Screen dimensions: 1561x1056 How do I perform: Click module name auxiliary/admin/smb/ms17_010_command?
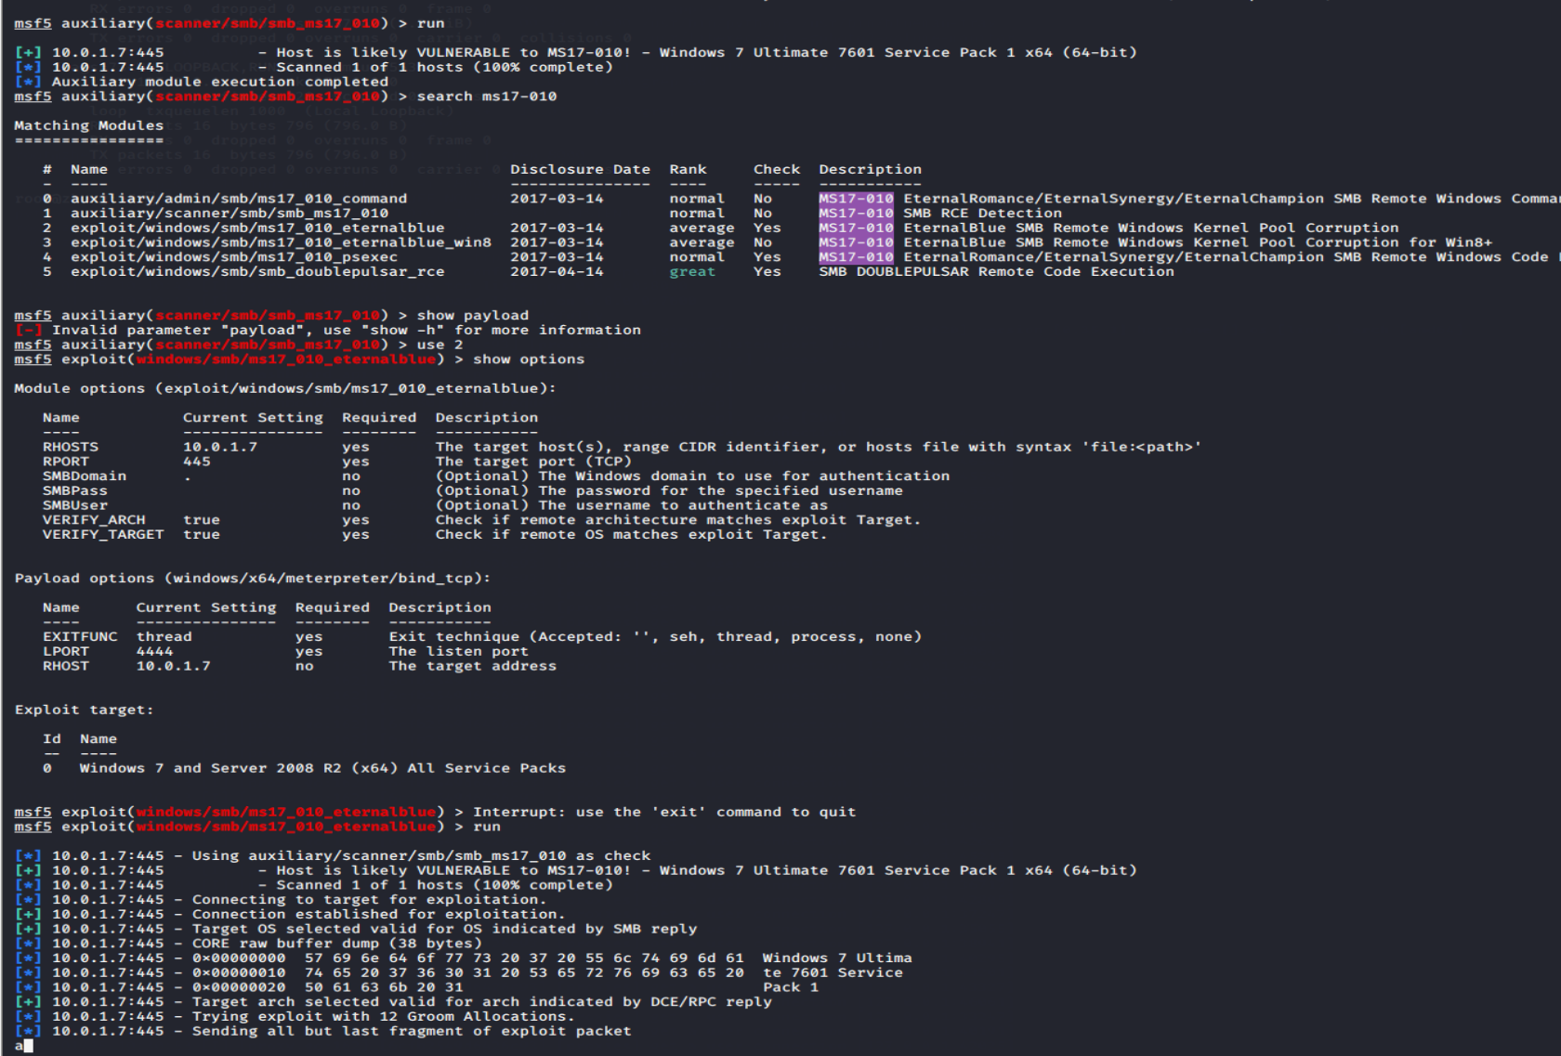(239, 199)
